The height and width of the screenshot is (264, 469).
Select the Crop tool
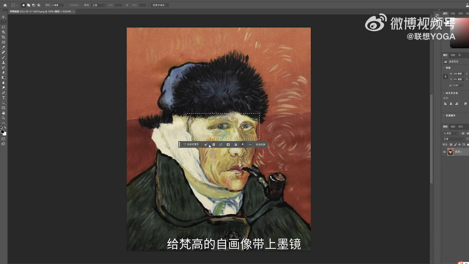pyautogui.click(x=4, y=37)
